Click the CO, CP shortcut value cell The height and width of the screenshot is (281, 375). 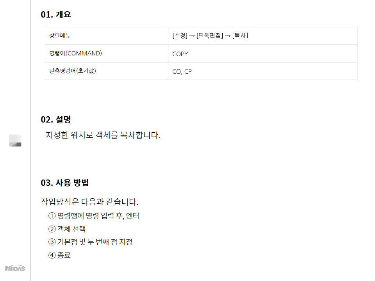click(x=262, y=71)
